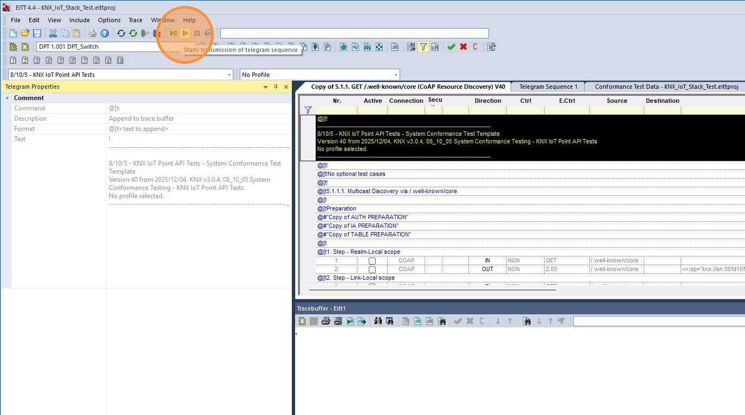Start transmission of the telegram sequence

(x=185, y=34)
